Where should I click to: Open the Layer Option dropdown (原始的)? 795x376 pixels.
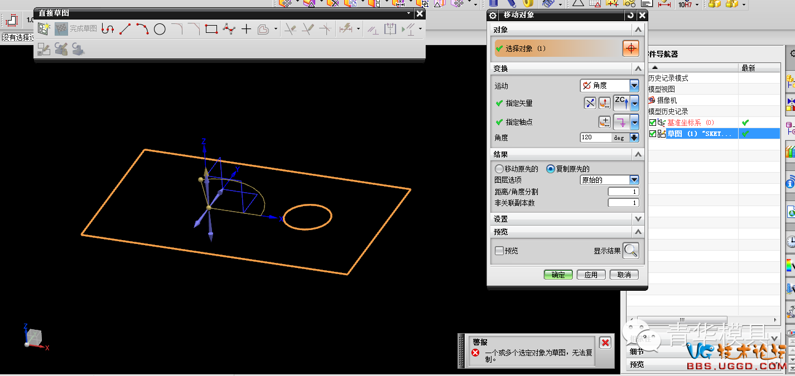coord(634,180)
